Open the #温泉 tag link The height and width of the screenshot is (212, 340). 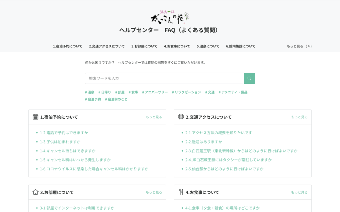coord(89,92)
